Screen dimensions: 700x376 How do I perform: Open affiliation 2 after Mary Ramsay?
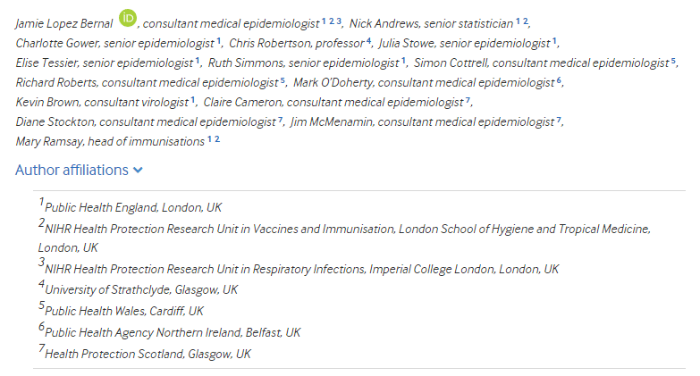coord(217,139)
